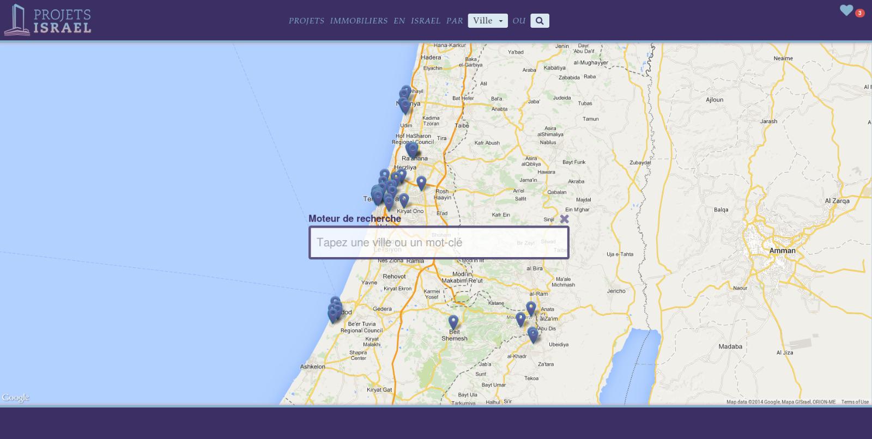Open favorites via the heart icon
This screenshot has height=439, width=872.
846,10
